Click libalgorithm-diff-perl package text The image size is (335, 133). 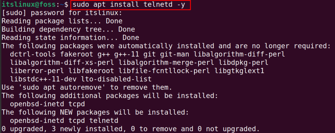pos(239,54)
